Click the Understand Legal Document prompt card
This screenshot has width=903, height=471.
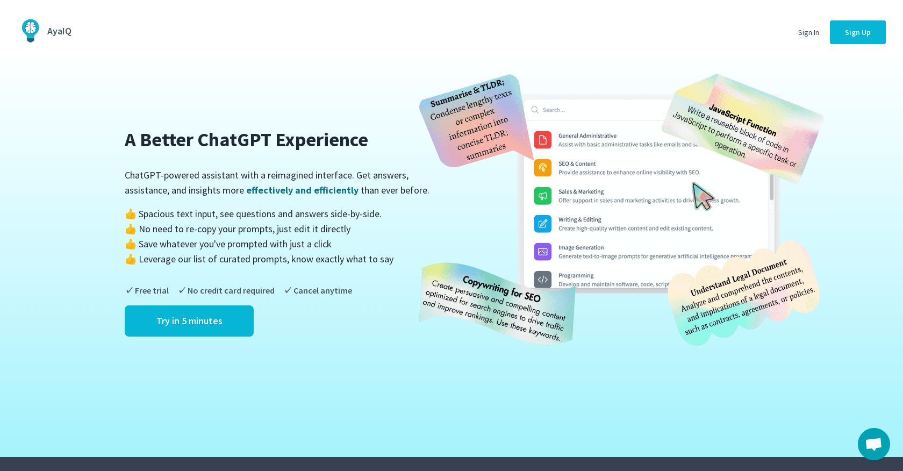(744, 293)
